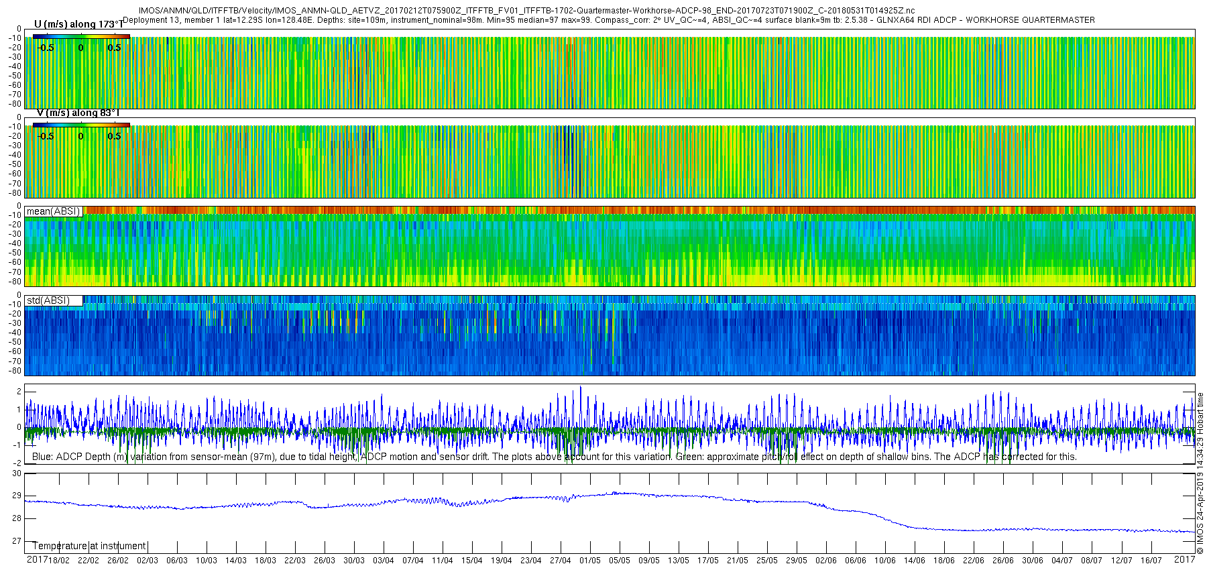The width and height of the screenshot is (1207, 570).
Task: Click the 27/04 date tick label
Action: (561, 561)
